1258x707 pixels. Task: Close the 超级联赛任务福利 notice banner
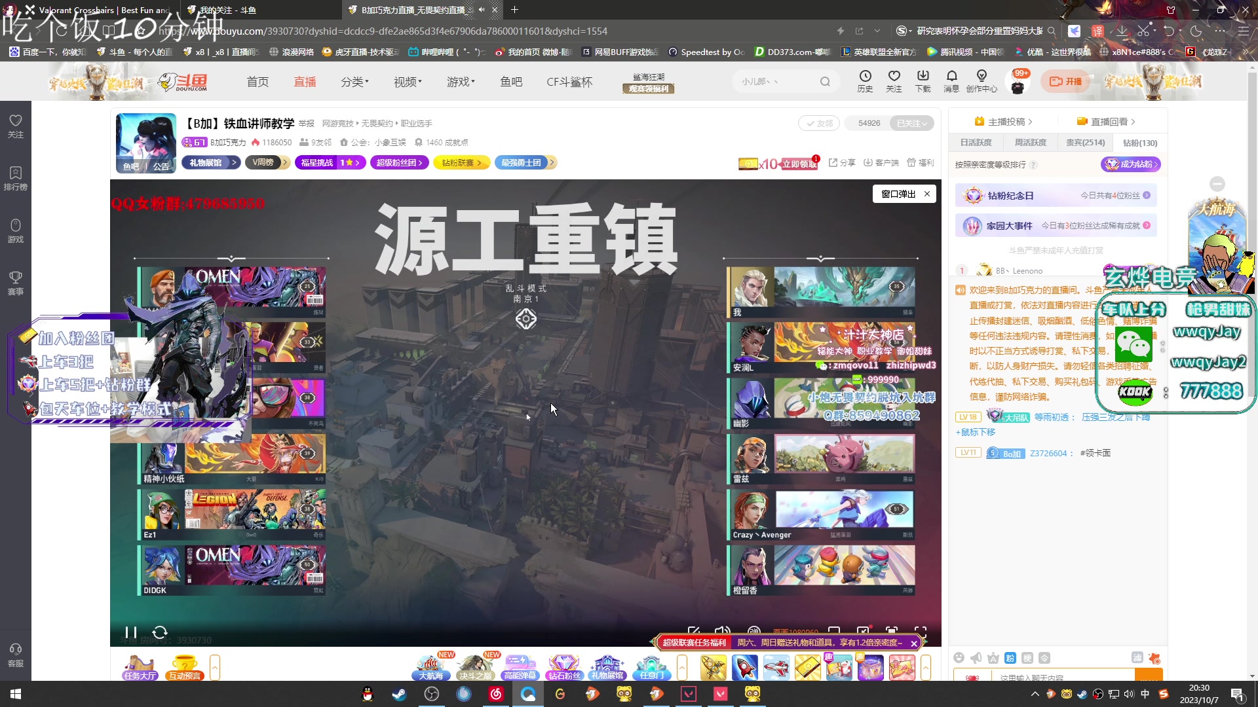pos(914,644)
